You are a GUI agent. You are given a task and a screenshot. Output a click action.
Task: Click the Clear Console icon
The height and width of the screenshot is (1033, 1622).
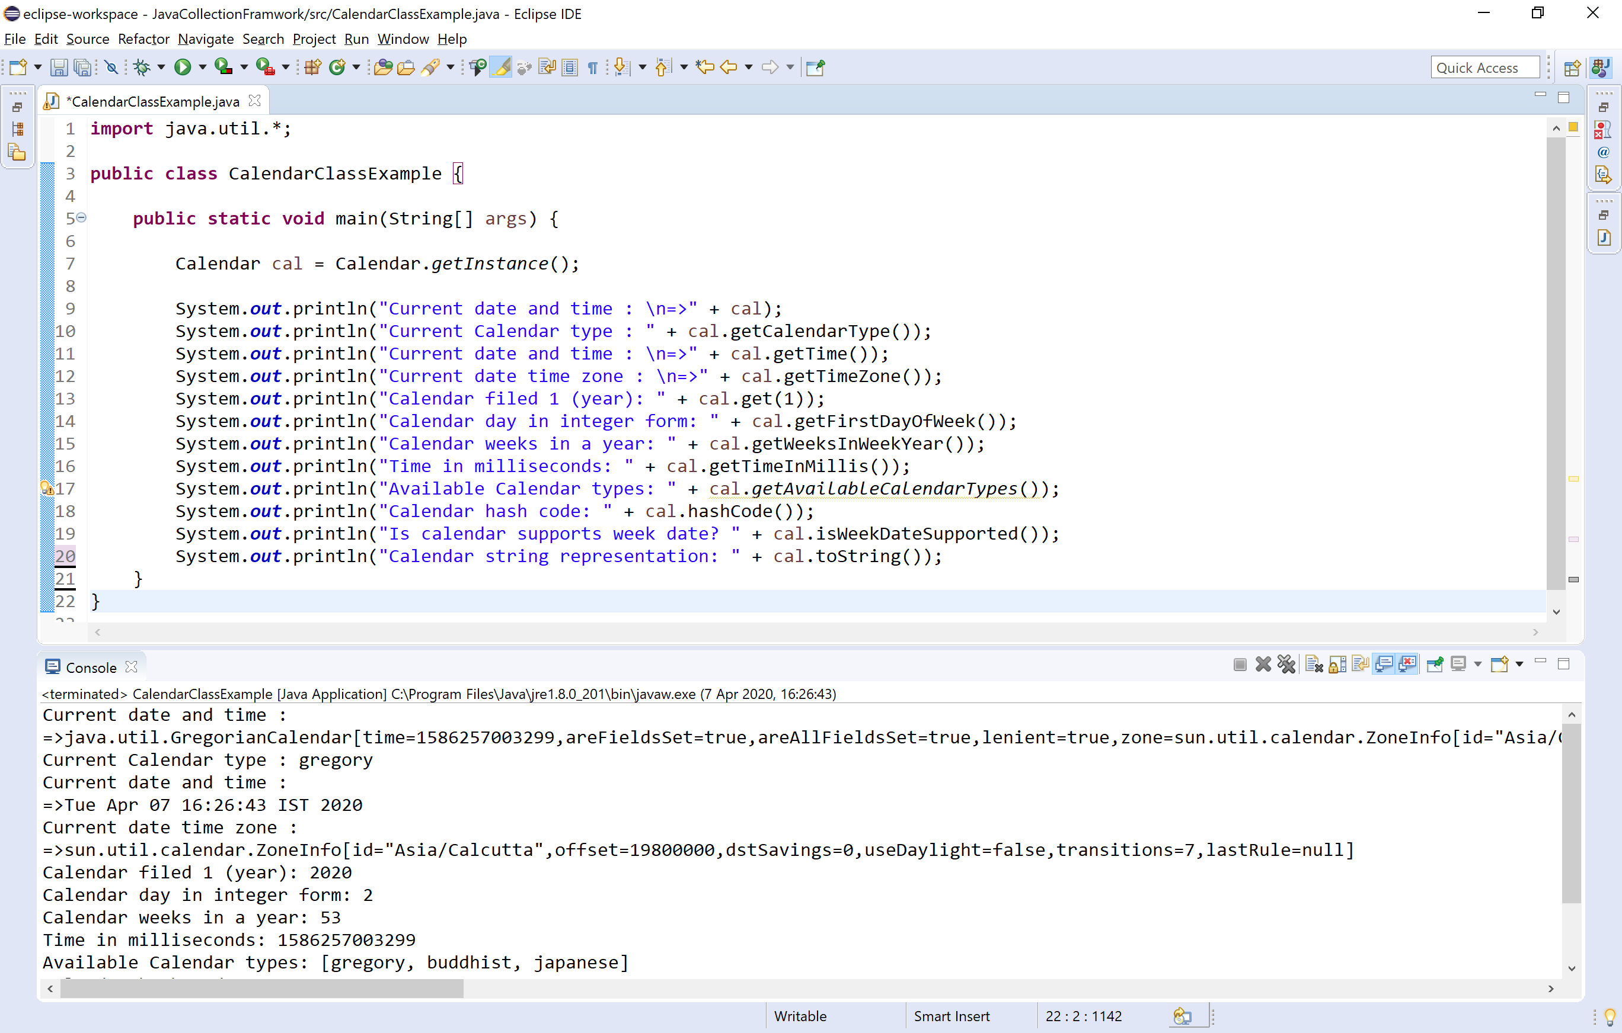tap(1314, 665)
